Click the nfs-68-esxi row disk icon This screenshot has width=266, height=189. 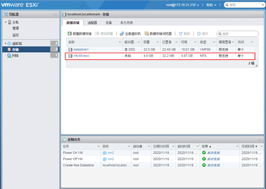[x=70, y=56]
